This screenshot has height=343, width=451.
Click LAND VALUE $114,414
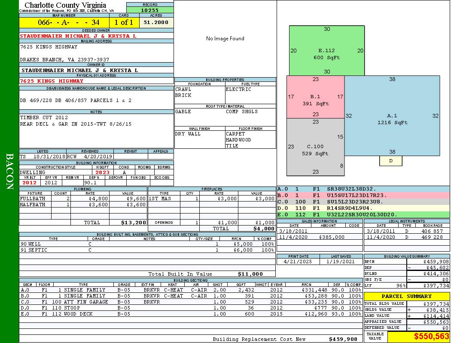tap(436, 316)
